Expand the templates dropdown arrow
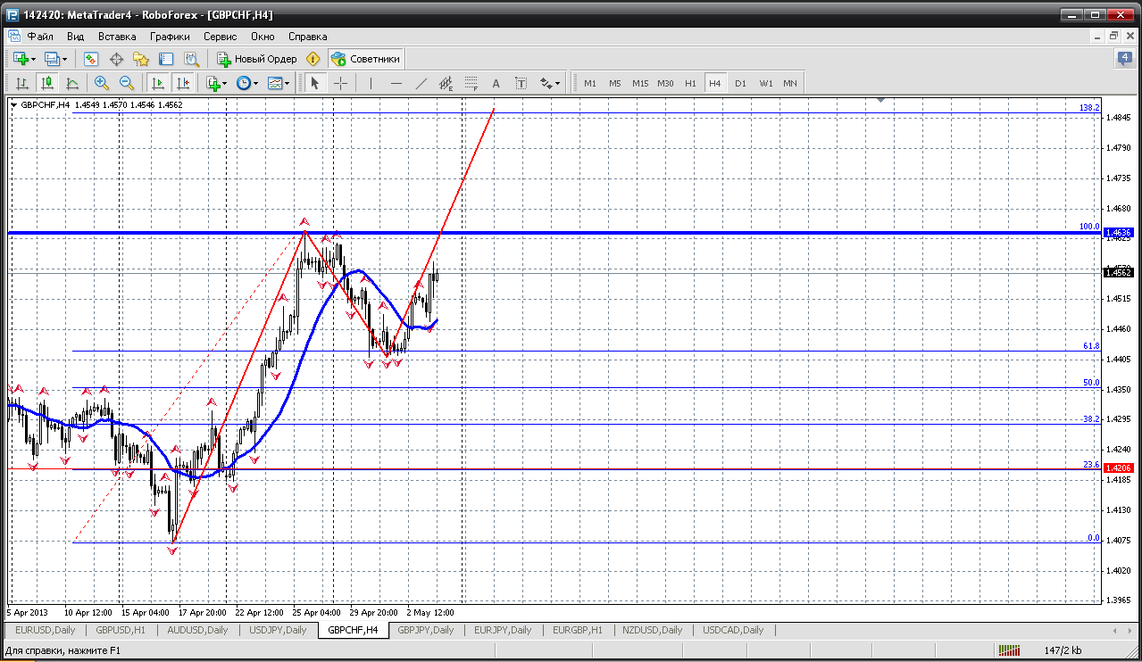 (x=288, y=83)
